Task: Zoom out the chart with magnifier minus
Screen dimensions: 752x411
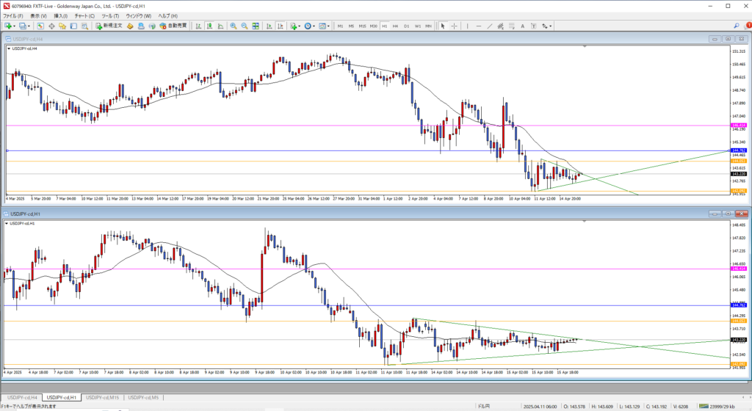Action: (244, 26)
